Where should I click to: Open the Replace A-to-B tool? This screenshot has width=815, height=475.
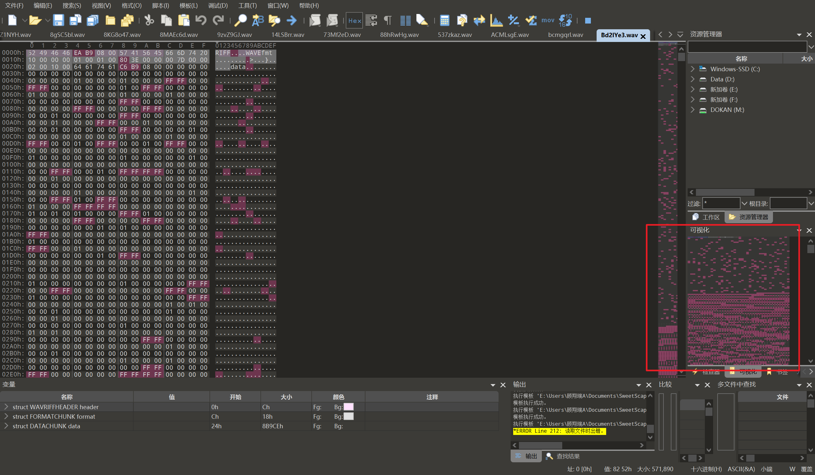258,20
